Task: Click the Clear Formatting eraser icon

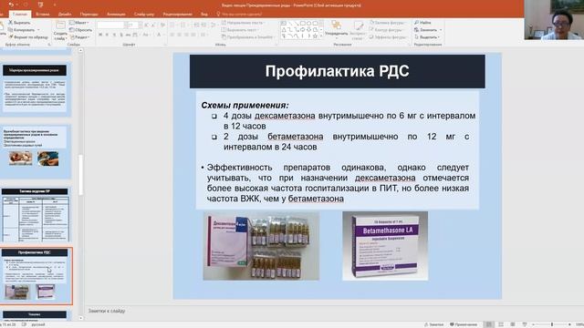Action: point(162,25)
